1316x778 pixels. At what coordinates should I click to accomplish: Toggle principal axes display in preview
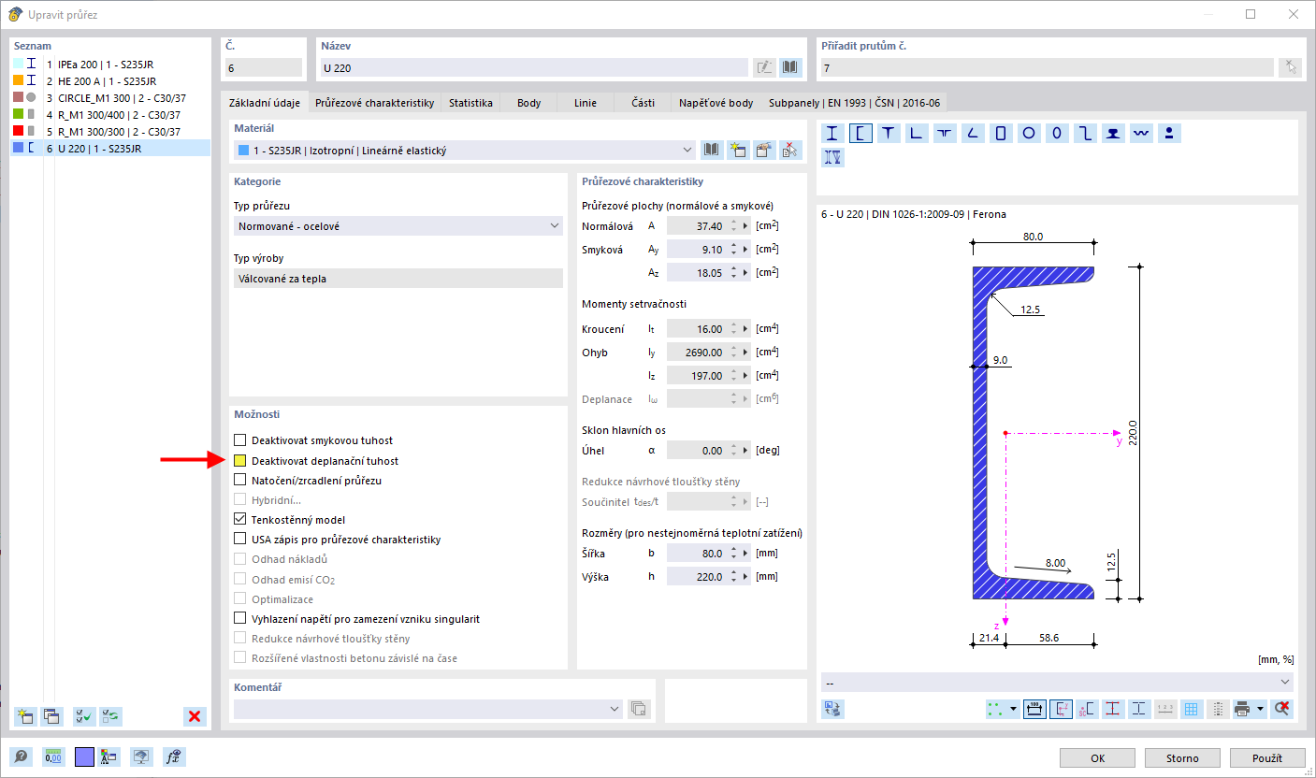pyautogui.click(x=1061, y=709)
